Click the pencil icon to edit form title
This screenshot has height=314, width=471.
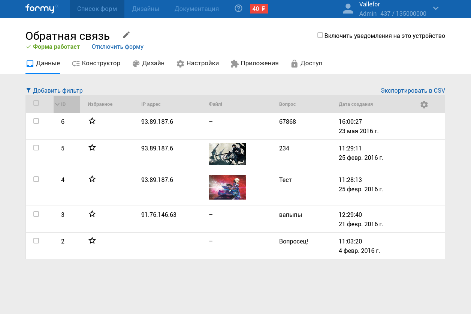point(126,35)
